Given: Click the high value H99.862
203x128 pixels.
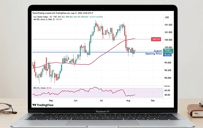Looking at the screenshot, I should [x=69, y=17].
